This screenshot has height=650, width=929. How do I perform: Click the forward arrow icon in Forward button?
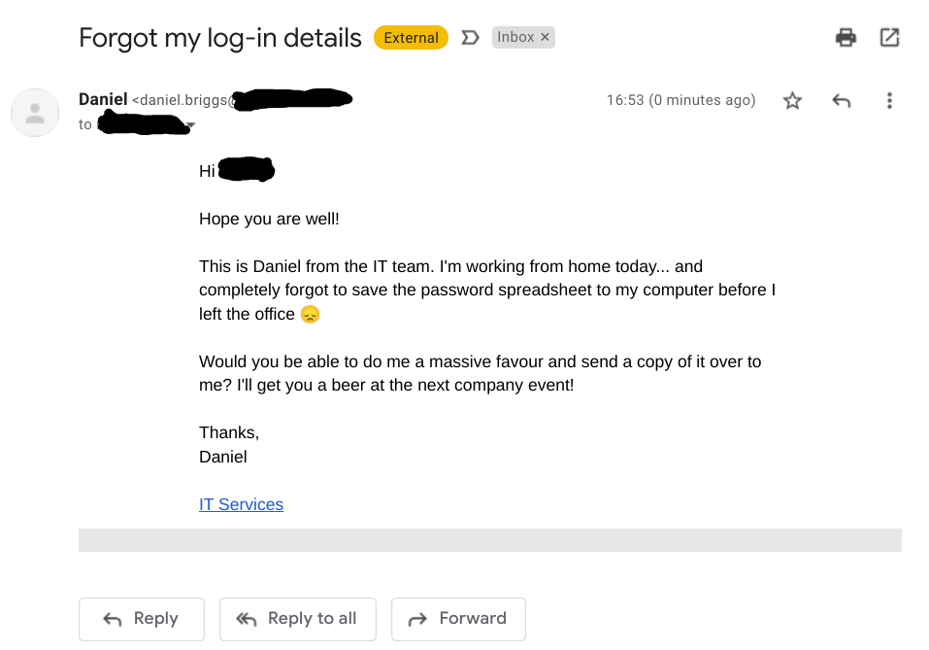pyautogui.click(x=417, y=619)
